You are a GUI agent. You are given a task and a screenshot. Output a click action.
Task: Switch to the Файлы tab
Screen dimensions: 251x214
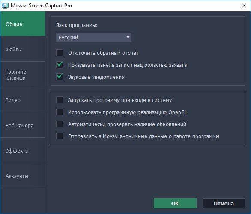coord(23,49)
